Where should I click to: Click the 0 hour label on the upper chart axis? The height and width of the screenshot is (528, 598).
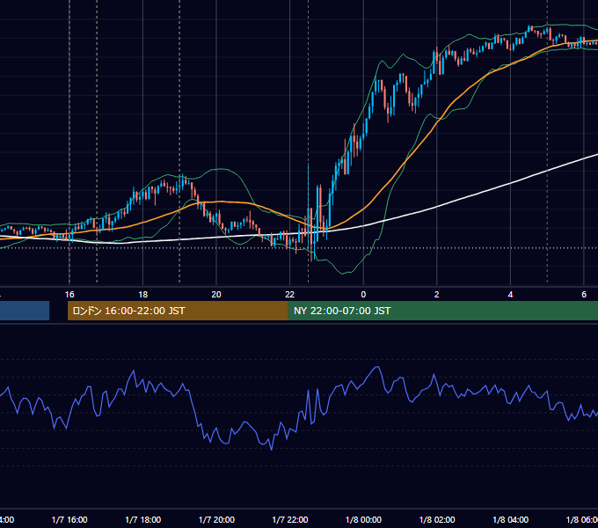pos(363,295)
